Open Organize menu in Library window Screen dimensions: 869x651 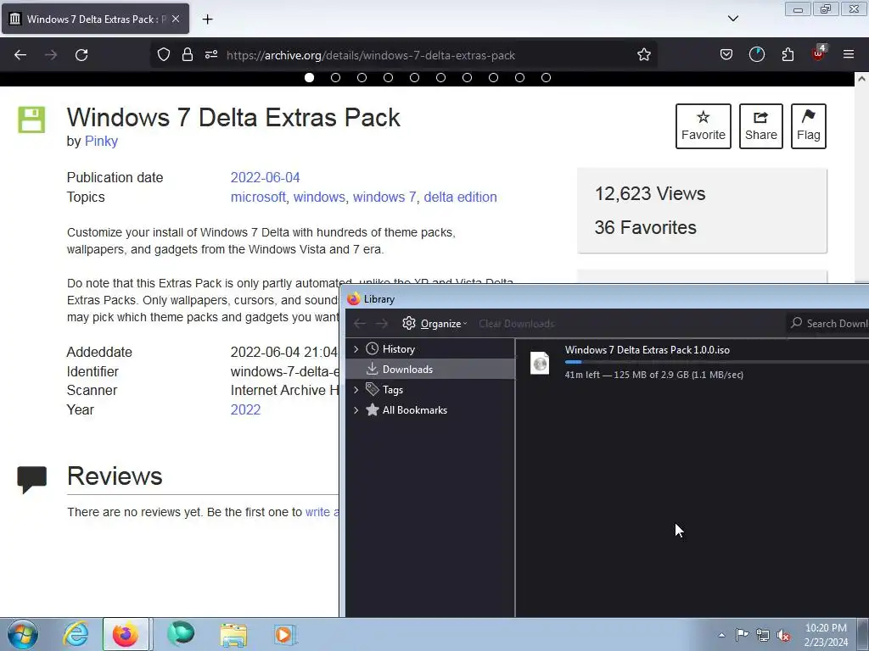point(435,323)
